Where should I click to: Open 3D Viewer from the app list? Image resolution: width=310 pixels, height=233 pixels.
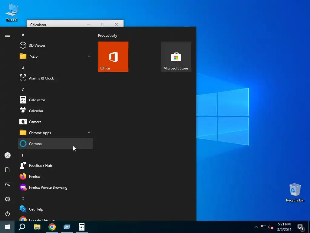[x=55, y=46]
